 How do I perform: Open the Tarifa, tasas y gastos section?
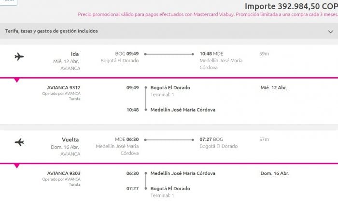coord(52,31)
